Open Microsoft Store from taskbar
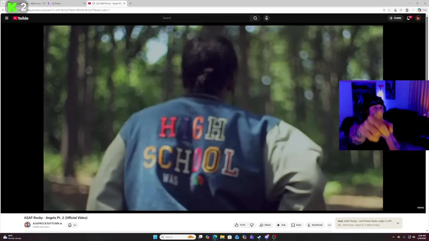 point(230,237)
